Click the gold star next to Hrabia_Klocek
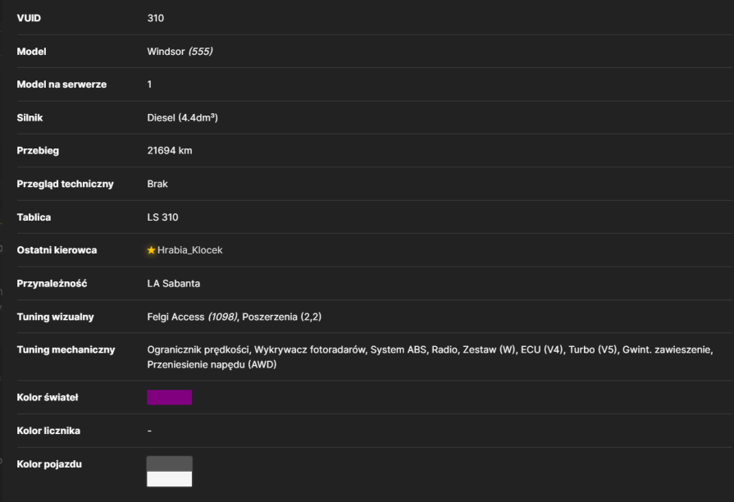Image resolution: width=734 pixels, height=502 pixels. (x=151, y=250)
